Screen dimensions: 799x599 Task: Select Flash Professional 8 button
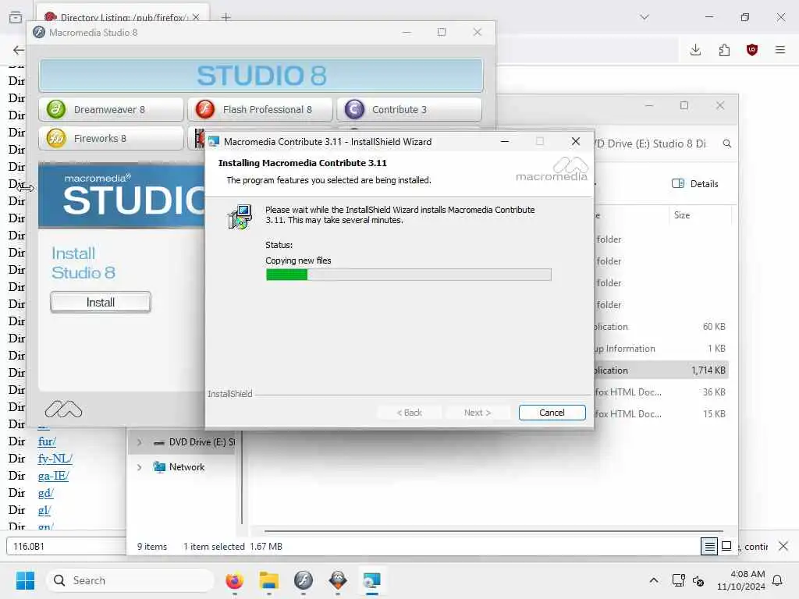(x=260, y=109)
